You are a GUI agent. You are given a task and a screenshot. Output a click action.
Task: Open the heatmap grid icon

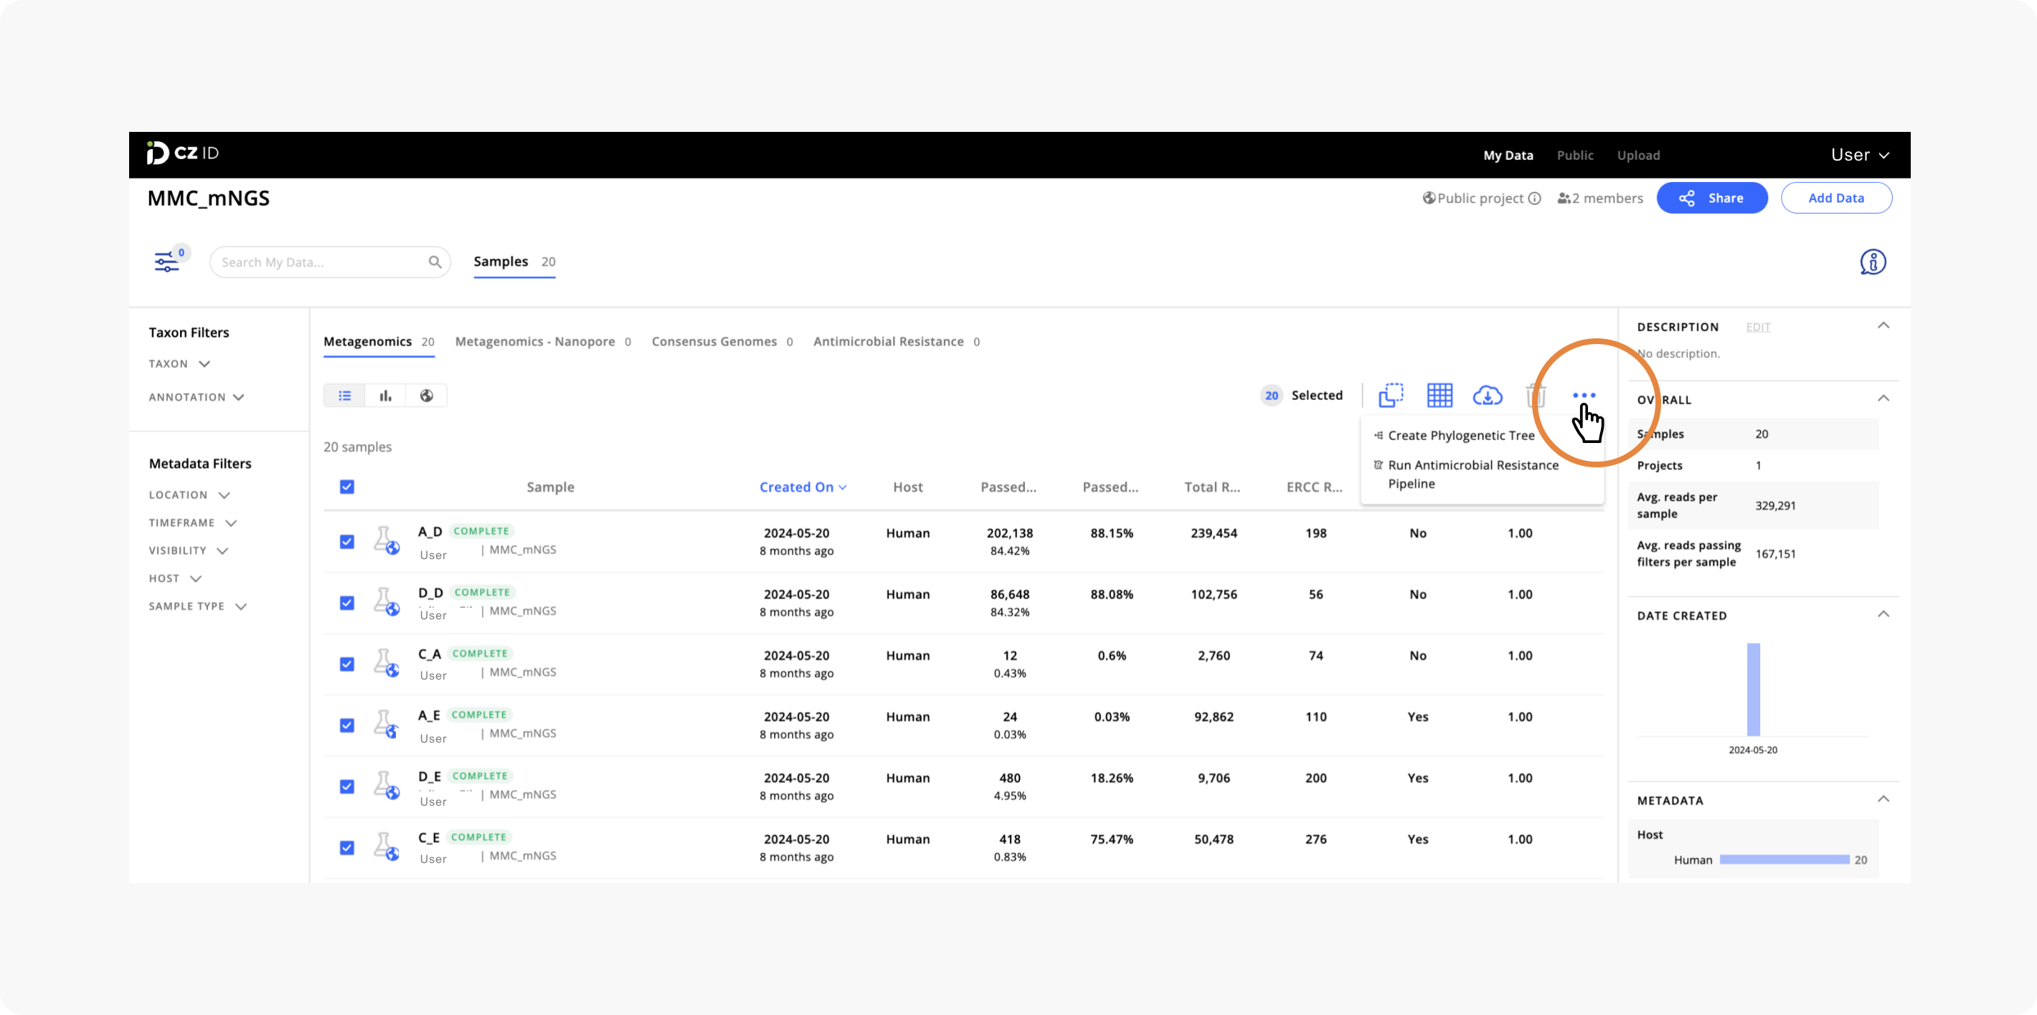[1440, 395]
